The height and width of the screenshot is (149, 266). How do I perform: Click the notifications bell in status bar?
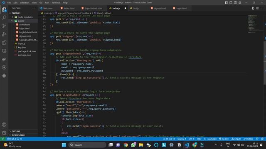[x=262, y=139]
